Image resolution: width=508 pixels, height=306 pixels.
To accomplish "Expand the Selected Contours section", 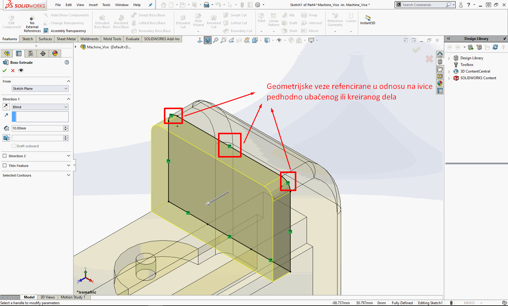I will pyautogui.click(x=68, y=175).
